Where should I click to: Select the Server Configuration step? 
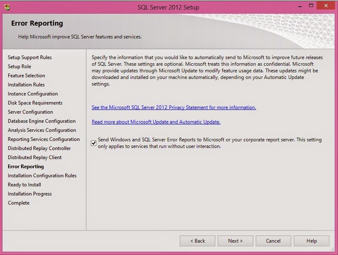click(30, 112)
